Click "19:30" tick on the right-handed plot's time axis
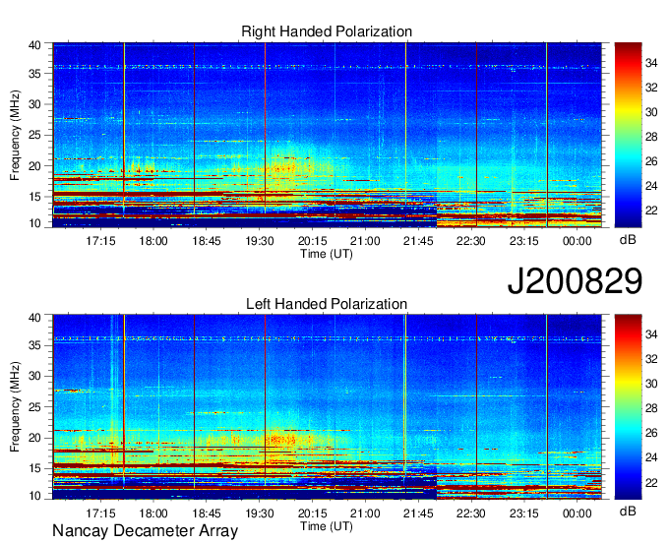 [260, 241]
